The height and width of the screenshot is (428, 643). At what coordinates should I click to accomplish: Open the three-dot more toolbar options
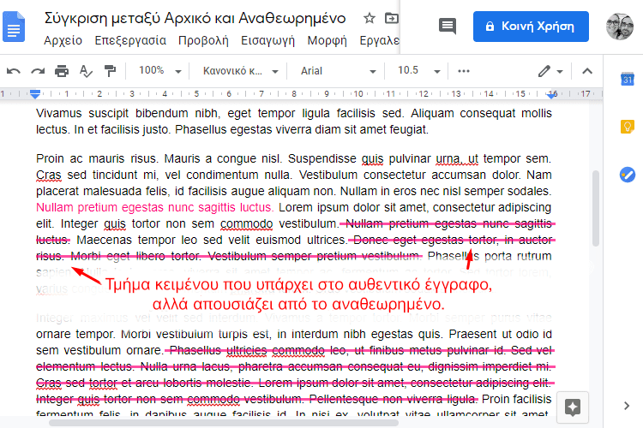click(x=463, y=71)
